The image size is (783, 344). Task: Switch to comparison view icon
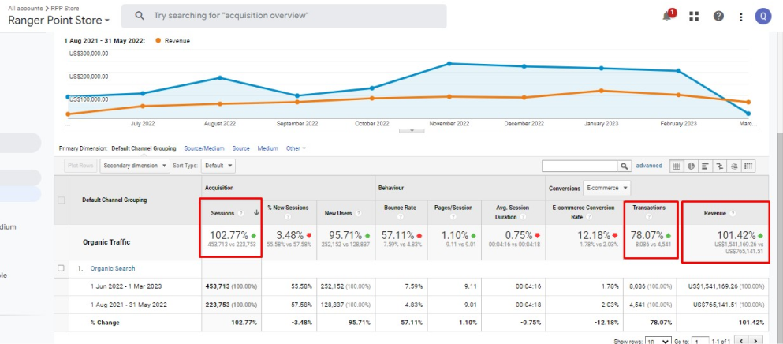click(720, 166)
